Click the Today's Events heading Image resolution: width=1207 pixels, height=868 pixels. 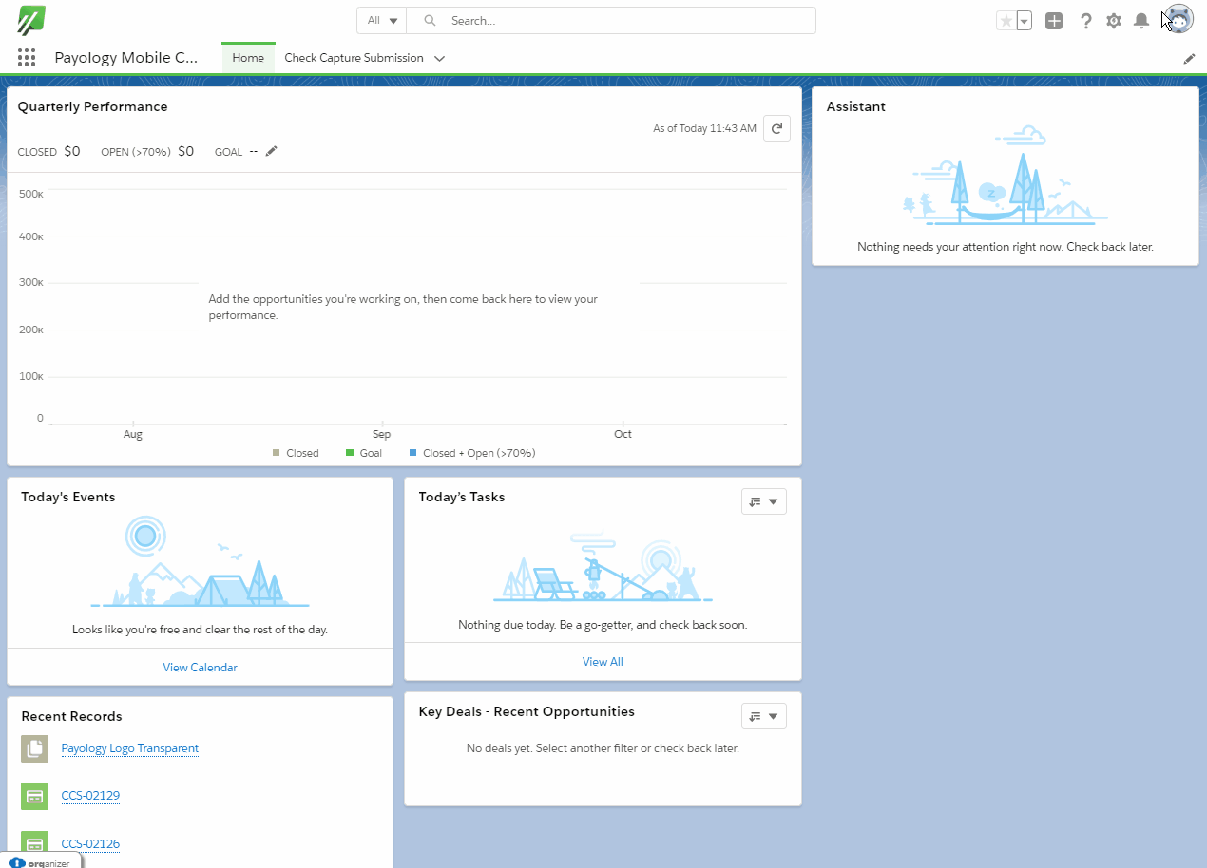coord(68,497)
